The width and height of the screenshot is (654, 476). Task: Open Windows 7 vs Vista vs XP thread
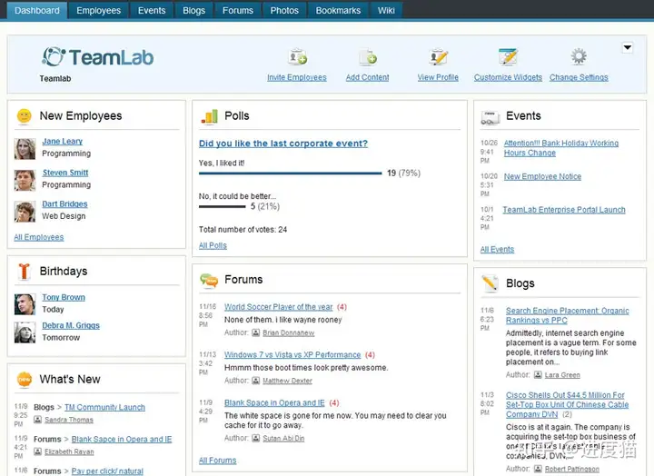coord(292,355)
